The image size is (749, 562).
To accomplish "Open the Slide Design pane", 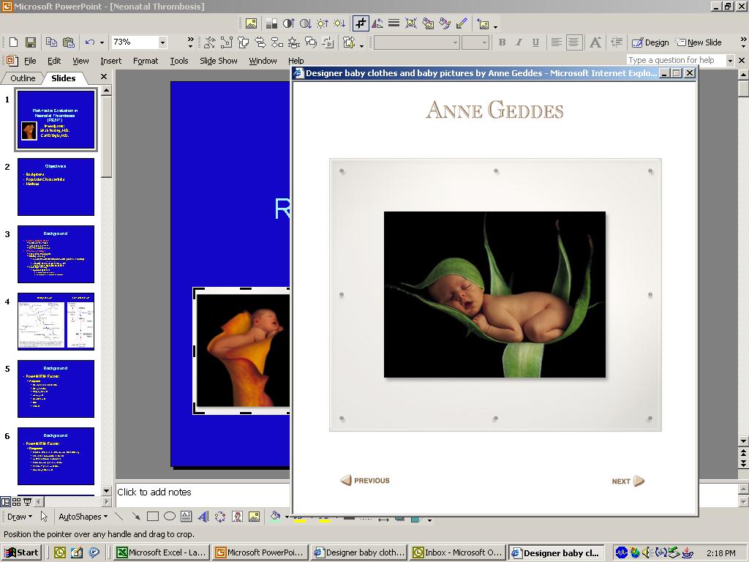I will point(650,42).
